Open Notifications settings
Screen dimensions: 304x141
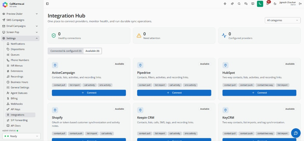coord(20,44)
